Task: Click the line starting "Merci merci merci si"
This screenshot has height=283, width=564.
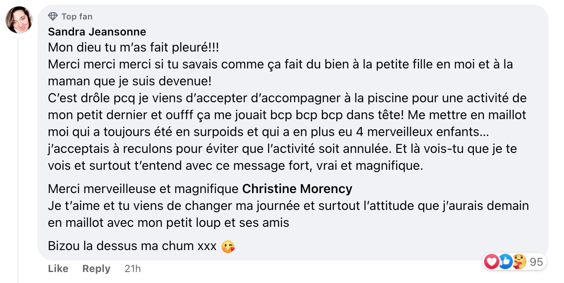Action: 280,64
